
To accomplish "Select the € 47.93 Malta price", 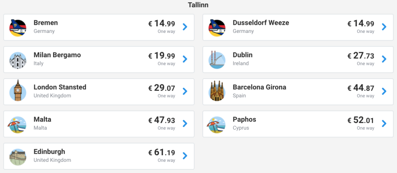I will click(162, 120).
